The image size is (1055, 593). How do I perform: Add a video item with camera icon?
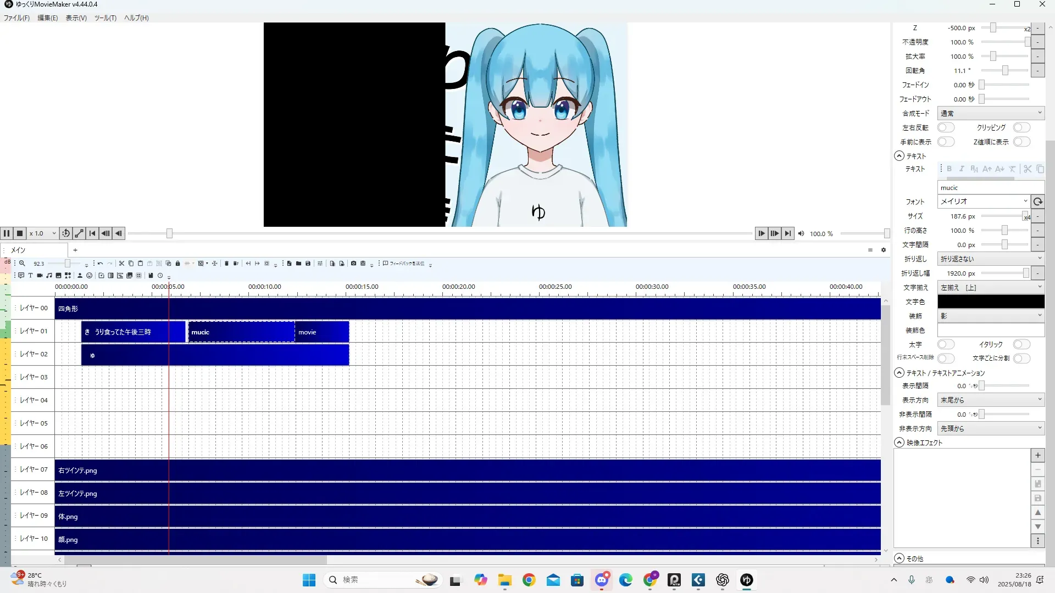tap(40, 276)
